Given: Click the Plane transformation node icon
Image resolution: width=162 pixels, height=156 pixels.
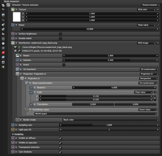Looking at the screenshot, I should 27,83.
